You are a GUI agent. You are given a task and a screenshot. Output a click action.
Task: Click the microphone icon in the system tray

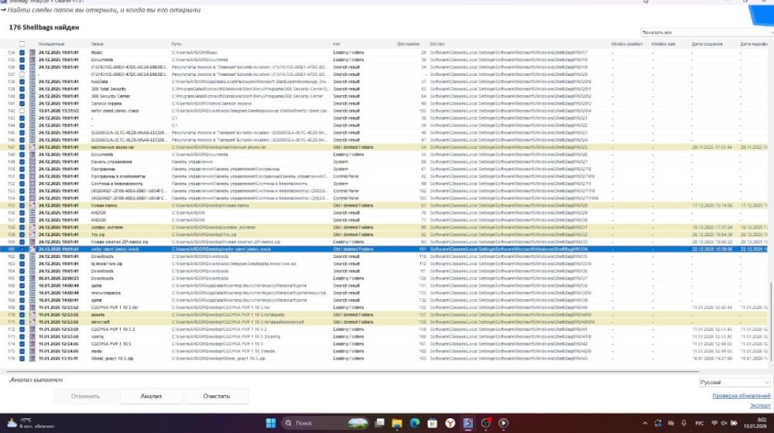coord(684,423)
